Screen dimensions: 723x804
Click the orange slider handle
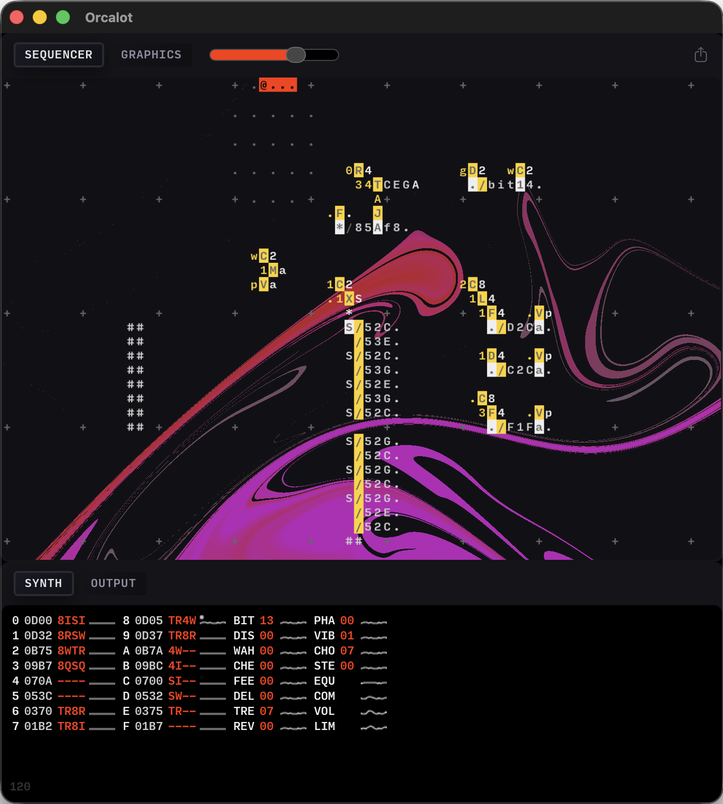(x=296, y=55)
